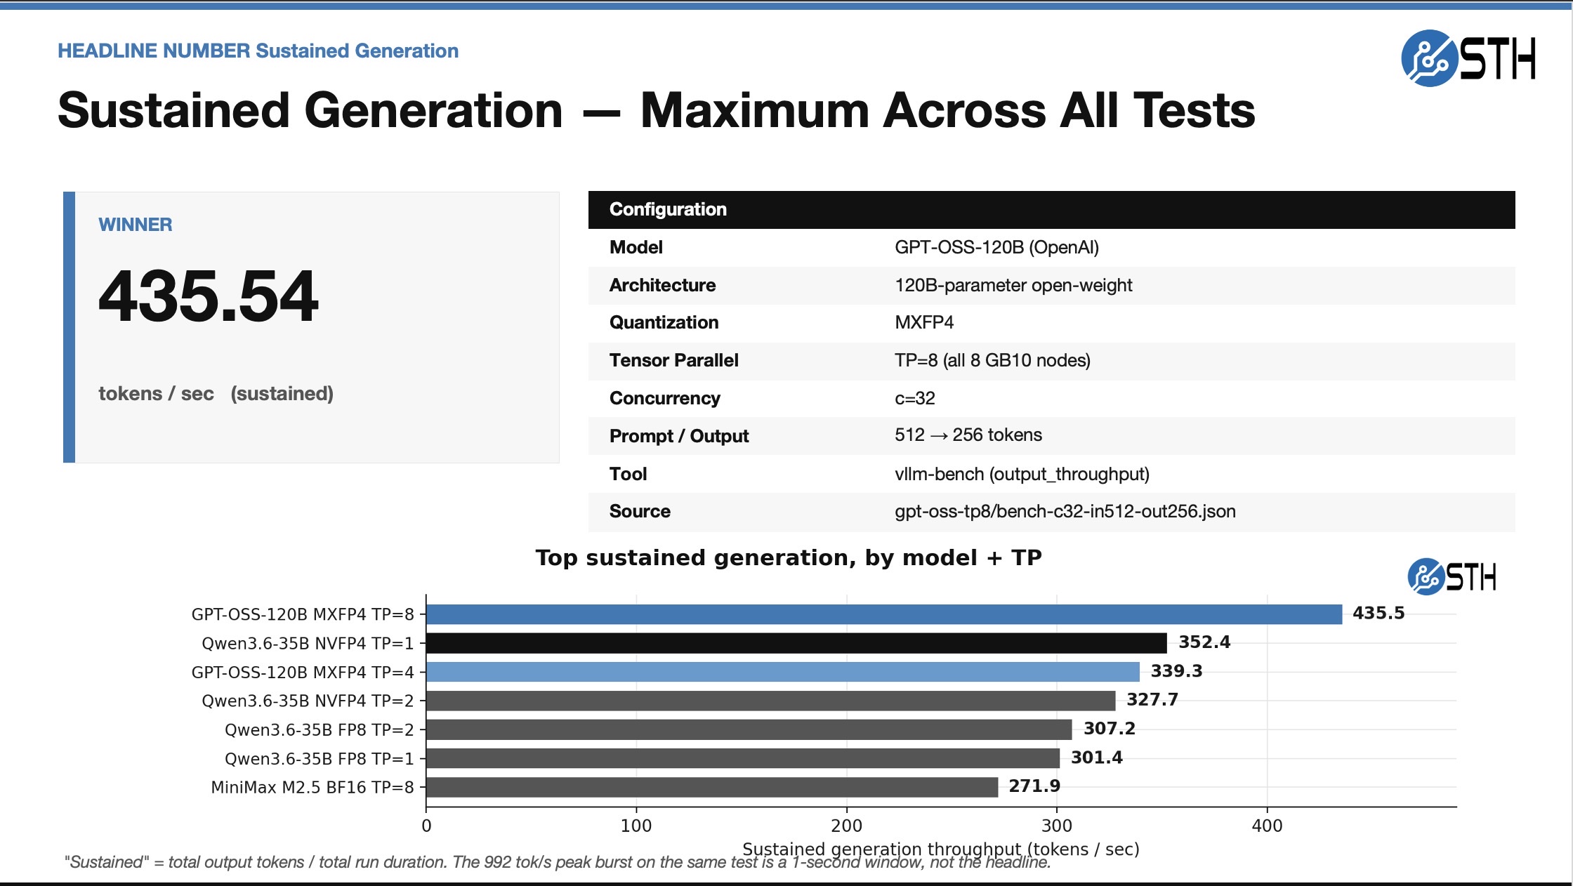Click the chart title Top sustained generation

[x=788, y=557]
